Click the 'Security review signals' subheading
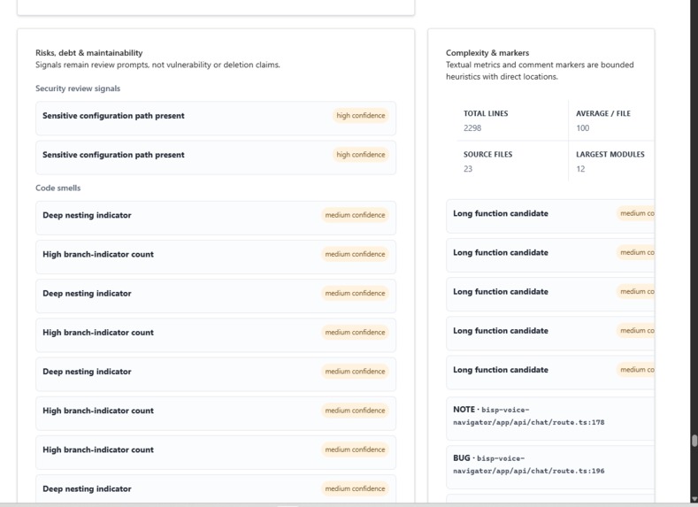The height and width of the screenshot is (507, 698). click(78, 88)
